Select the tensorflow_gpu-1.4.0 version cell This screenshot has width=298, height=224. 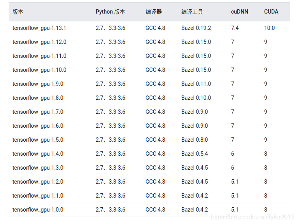(38, 154)
